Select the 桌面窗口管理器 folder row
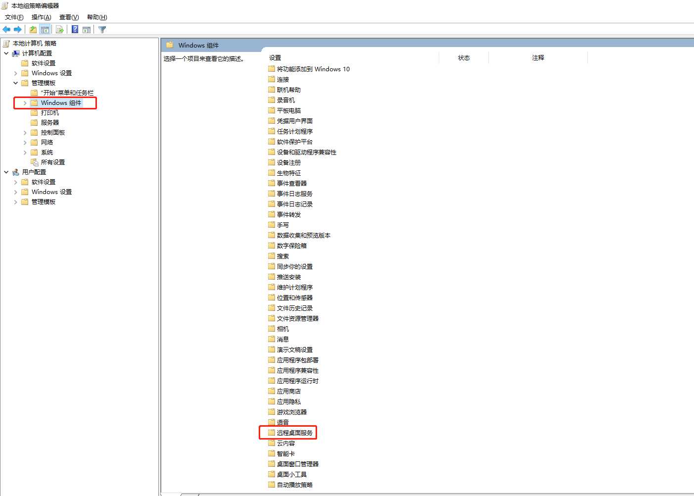 pos(293,464)
